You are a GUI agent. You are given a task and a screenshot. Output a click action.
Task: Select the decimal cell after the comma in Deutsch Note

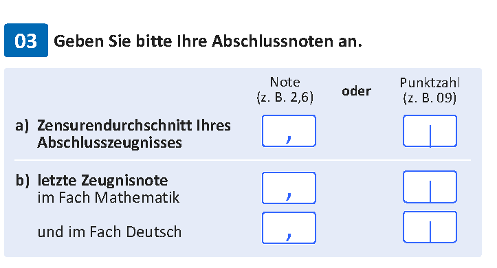(303, 227)
